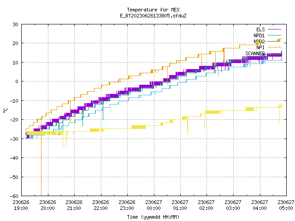Click the x-axis tick '230626 19:00'
Image resolution: width=295 pixels, height=221 pixels.
tap(21, 205)
